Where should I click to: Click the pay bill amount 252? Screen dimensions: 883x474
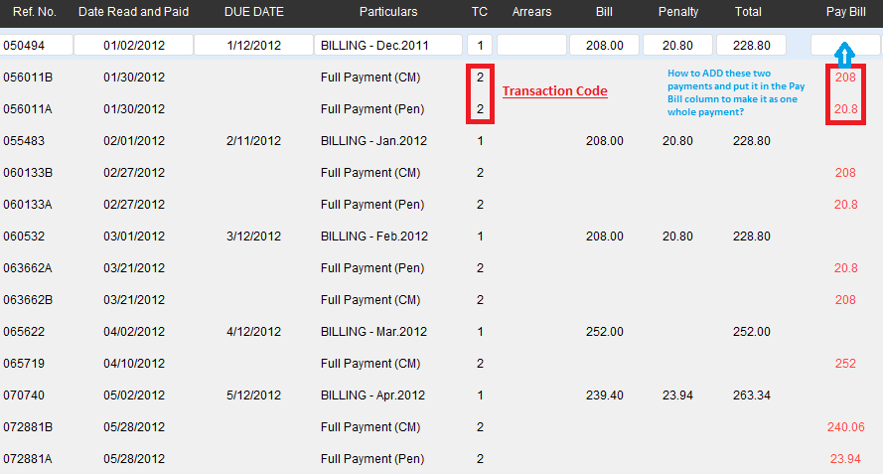coord(845,364)
